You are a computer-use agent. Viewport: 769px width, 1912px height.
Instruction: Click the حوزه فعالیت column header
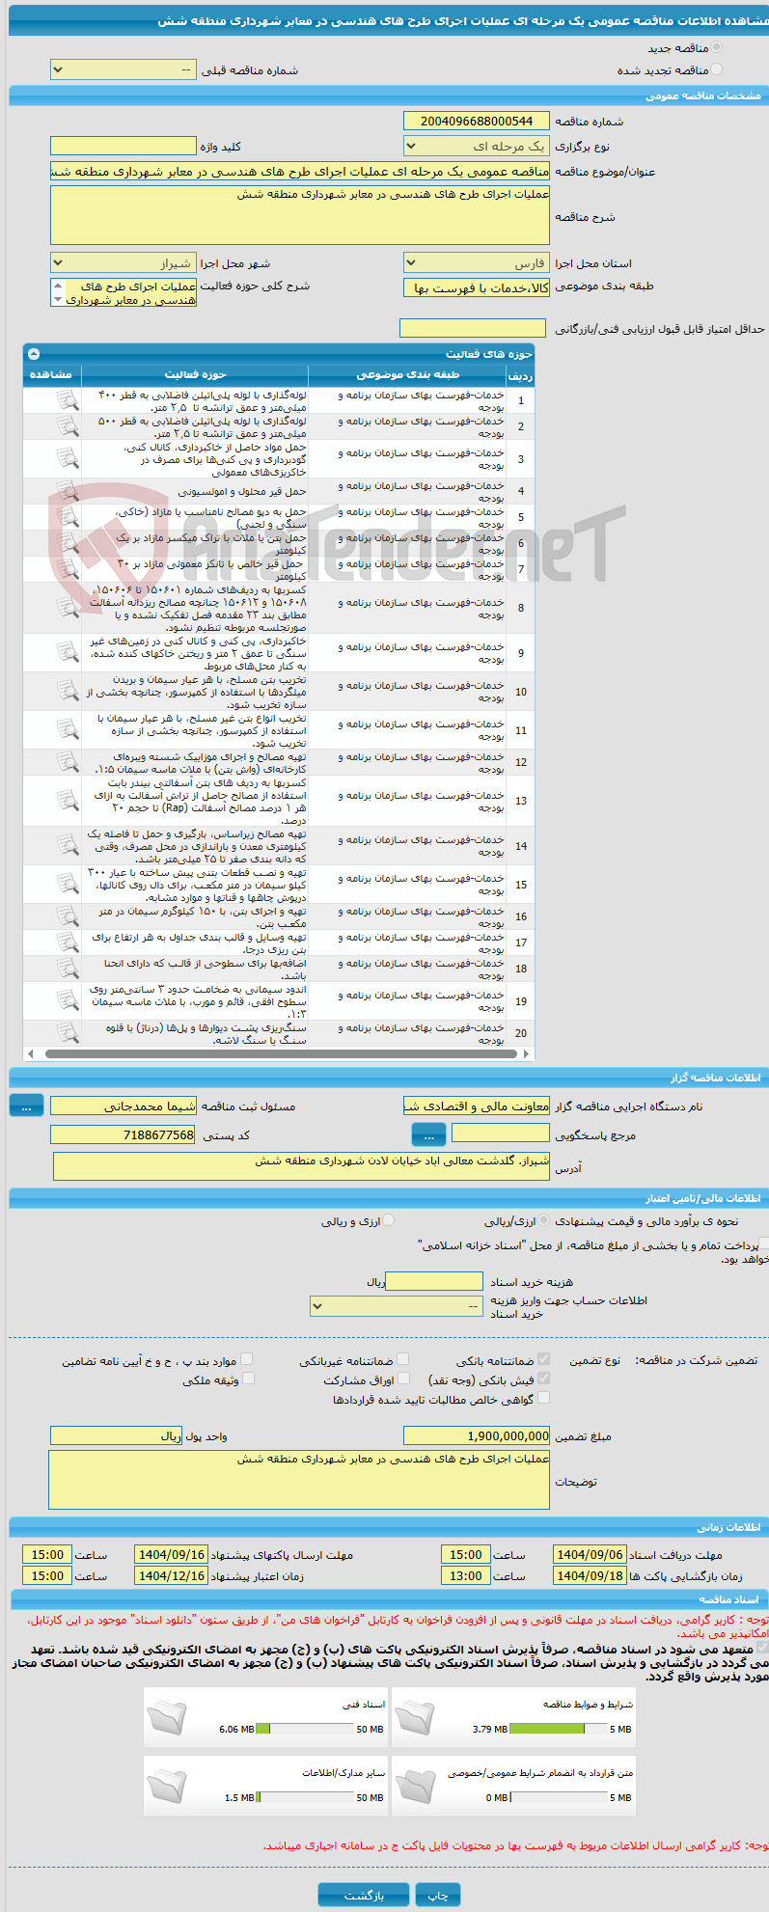(x=195, y=374)
